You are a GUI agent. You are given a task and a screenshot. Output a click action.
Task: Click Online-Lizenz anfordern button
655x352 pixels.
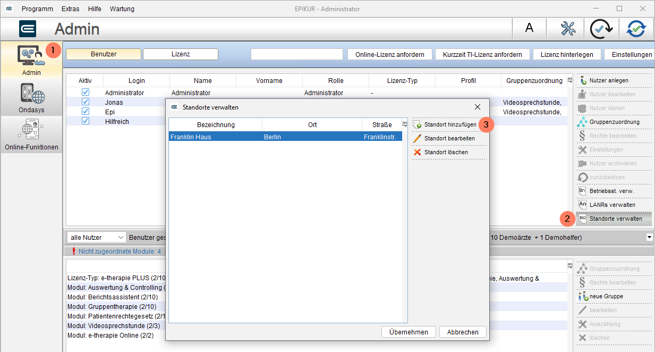pos(390,55)
